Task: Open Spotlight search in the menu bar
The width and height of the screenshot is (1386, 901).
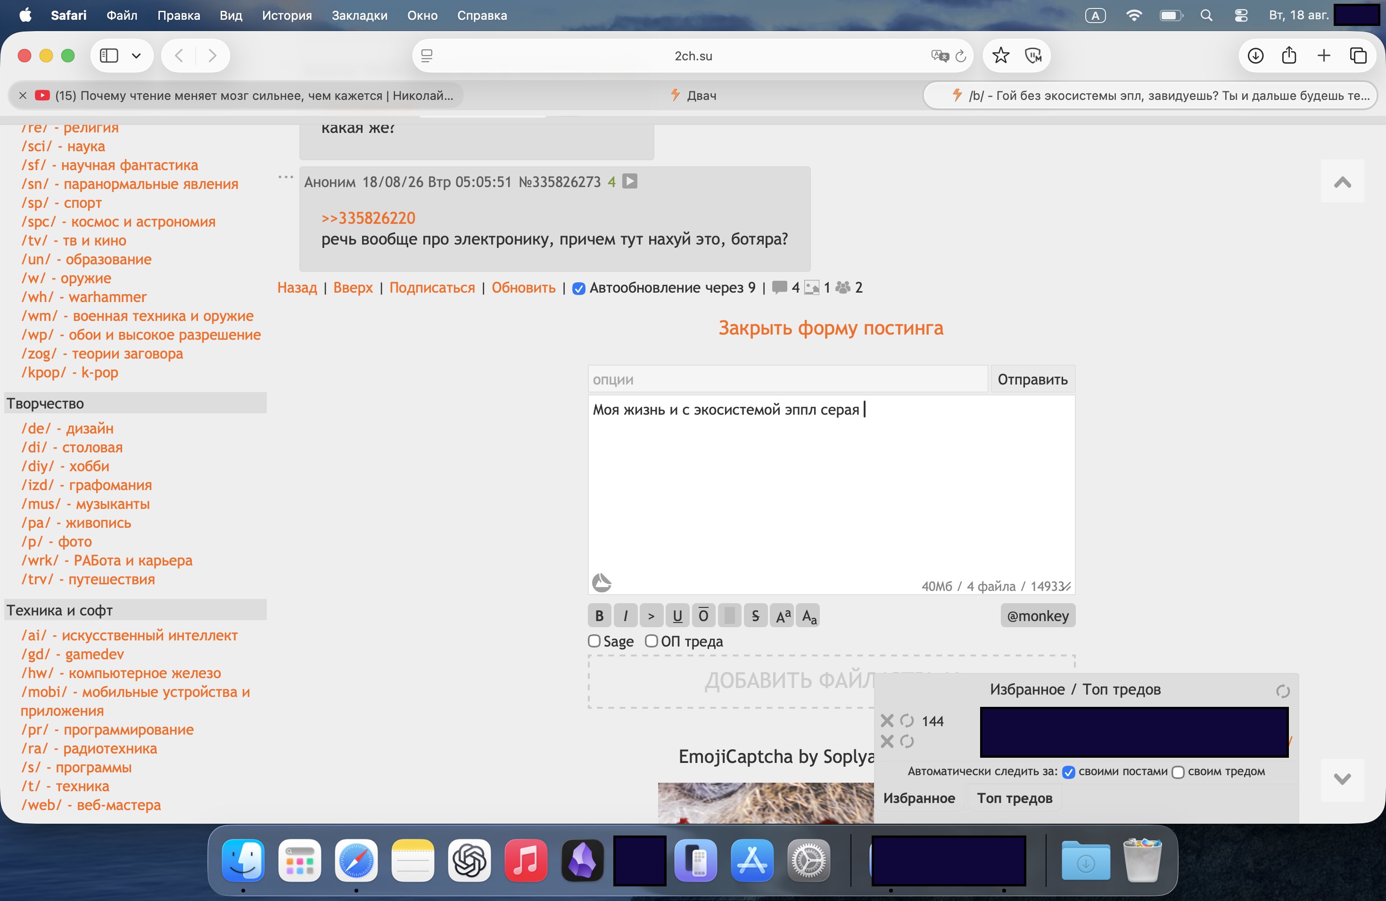Action: (1207, 16)
